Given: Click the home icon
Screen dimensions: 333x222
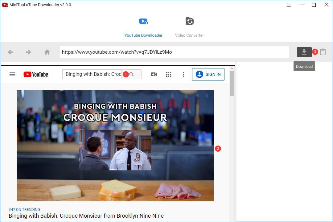Looking at the screenshot, I should pyautogui.click(x=47, y=52).
